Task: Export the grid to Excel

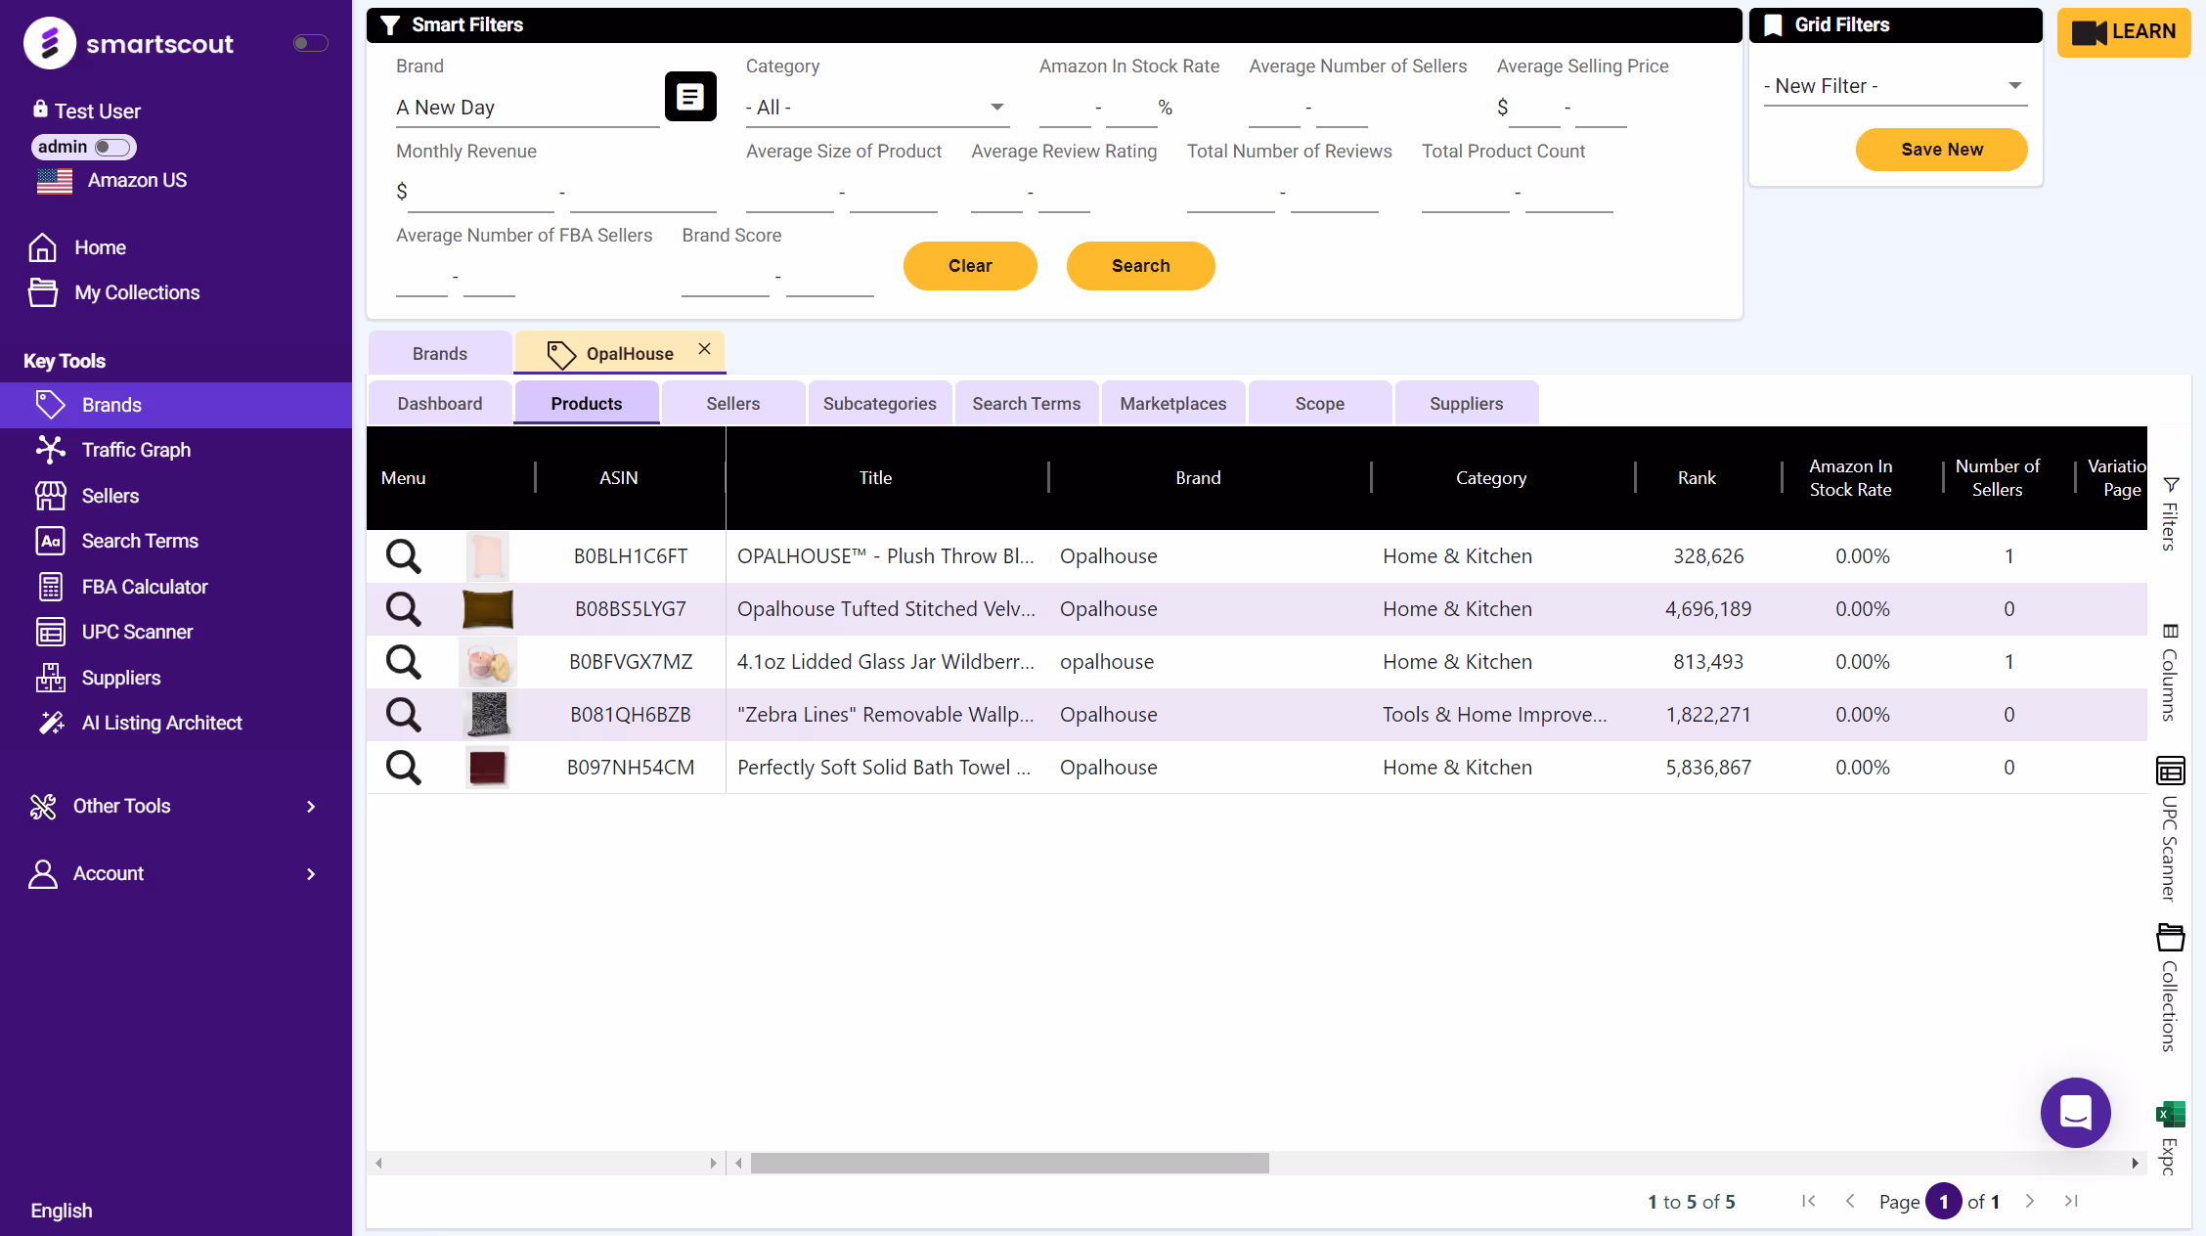Action: coord(2170,1114)
